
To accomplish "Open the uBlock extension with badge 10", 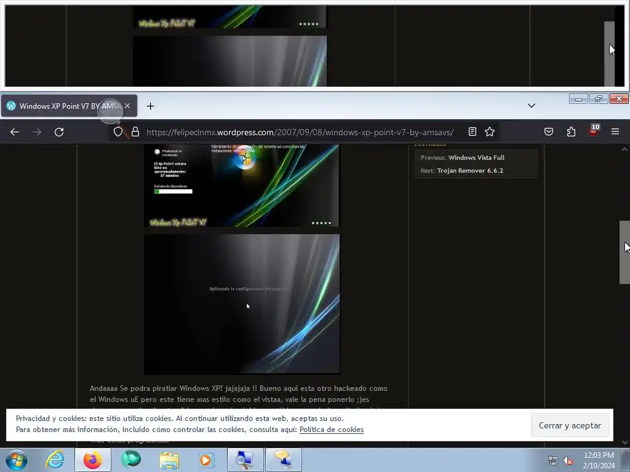I will (x=594, y=131).
